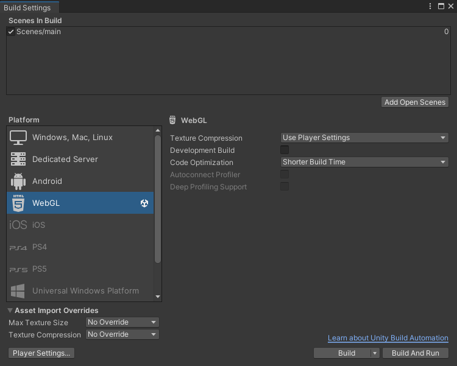The width and height of the screenshot is (457, 366).
Task: Select the Scenes/main entry text
Action: [38, 32]
